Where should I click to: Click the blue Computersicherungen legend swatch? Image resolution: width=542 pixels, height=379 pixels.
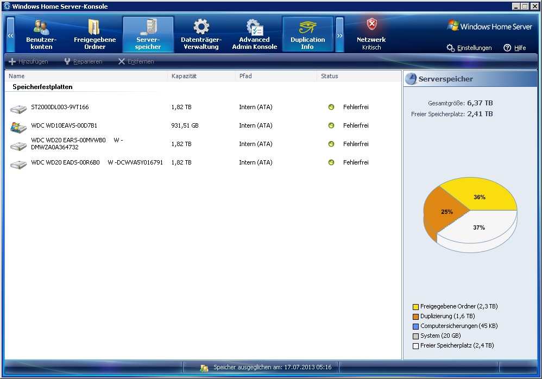[x=415, y=326]
